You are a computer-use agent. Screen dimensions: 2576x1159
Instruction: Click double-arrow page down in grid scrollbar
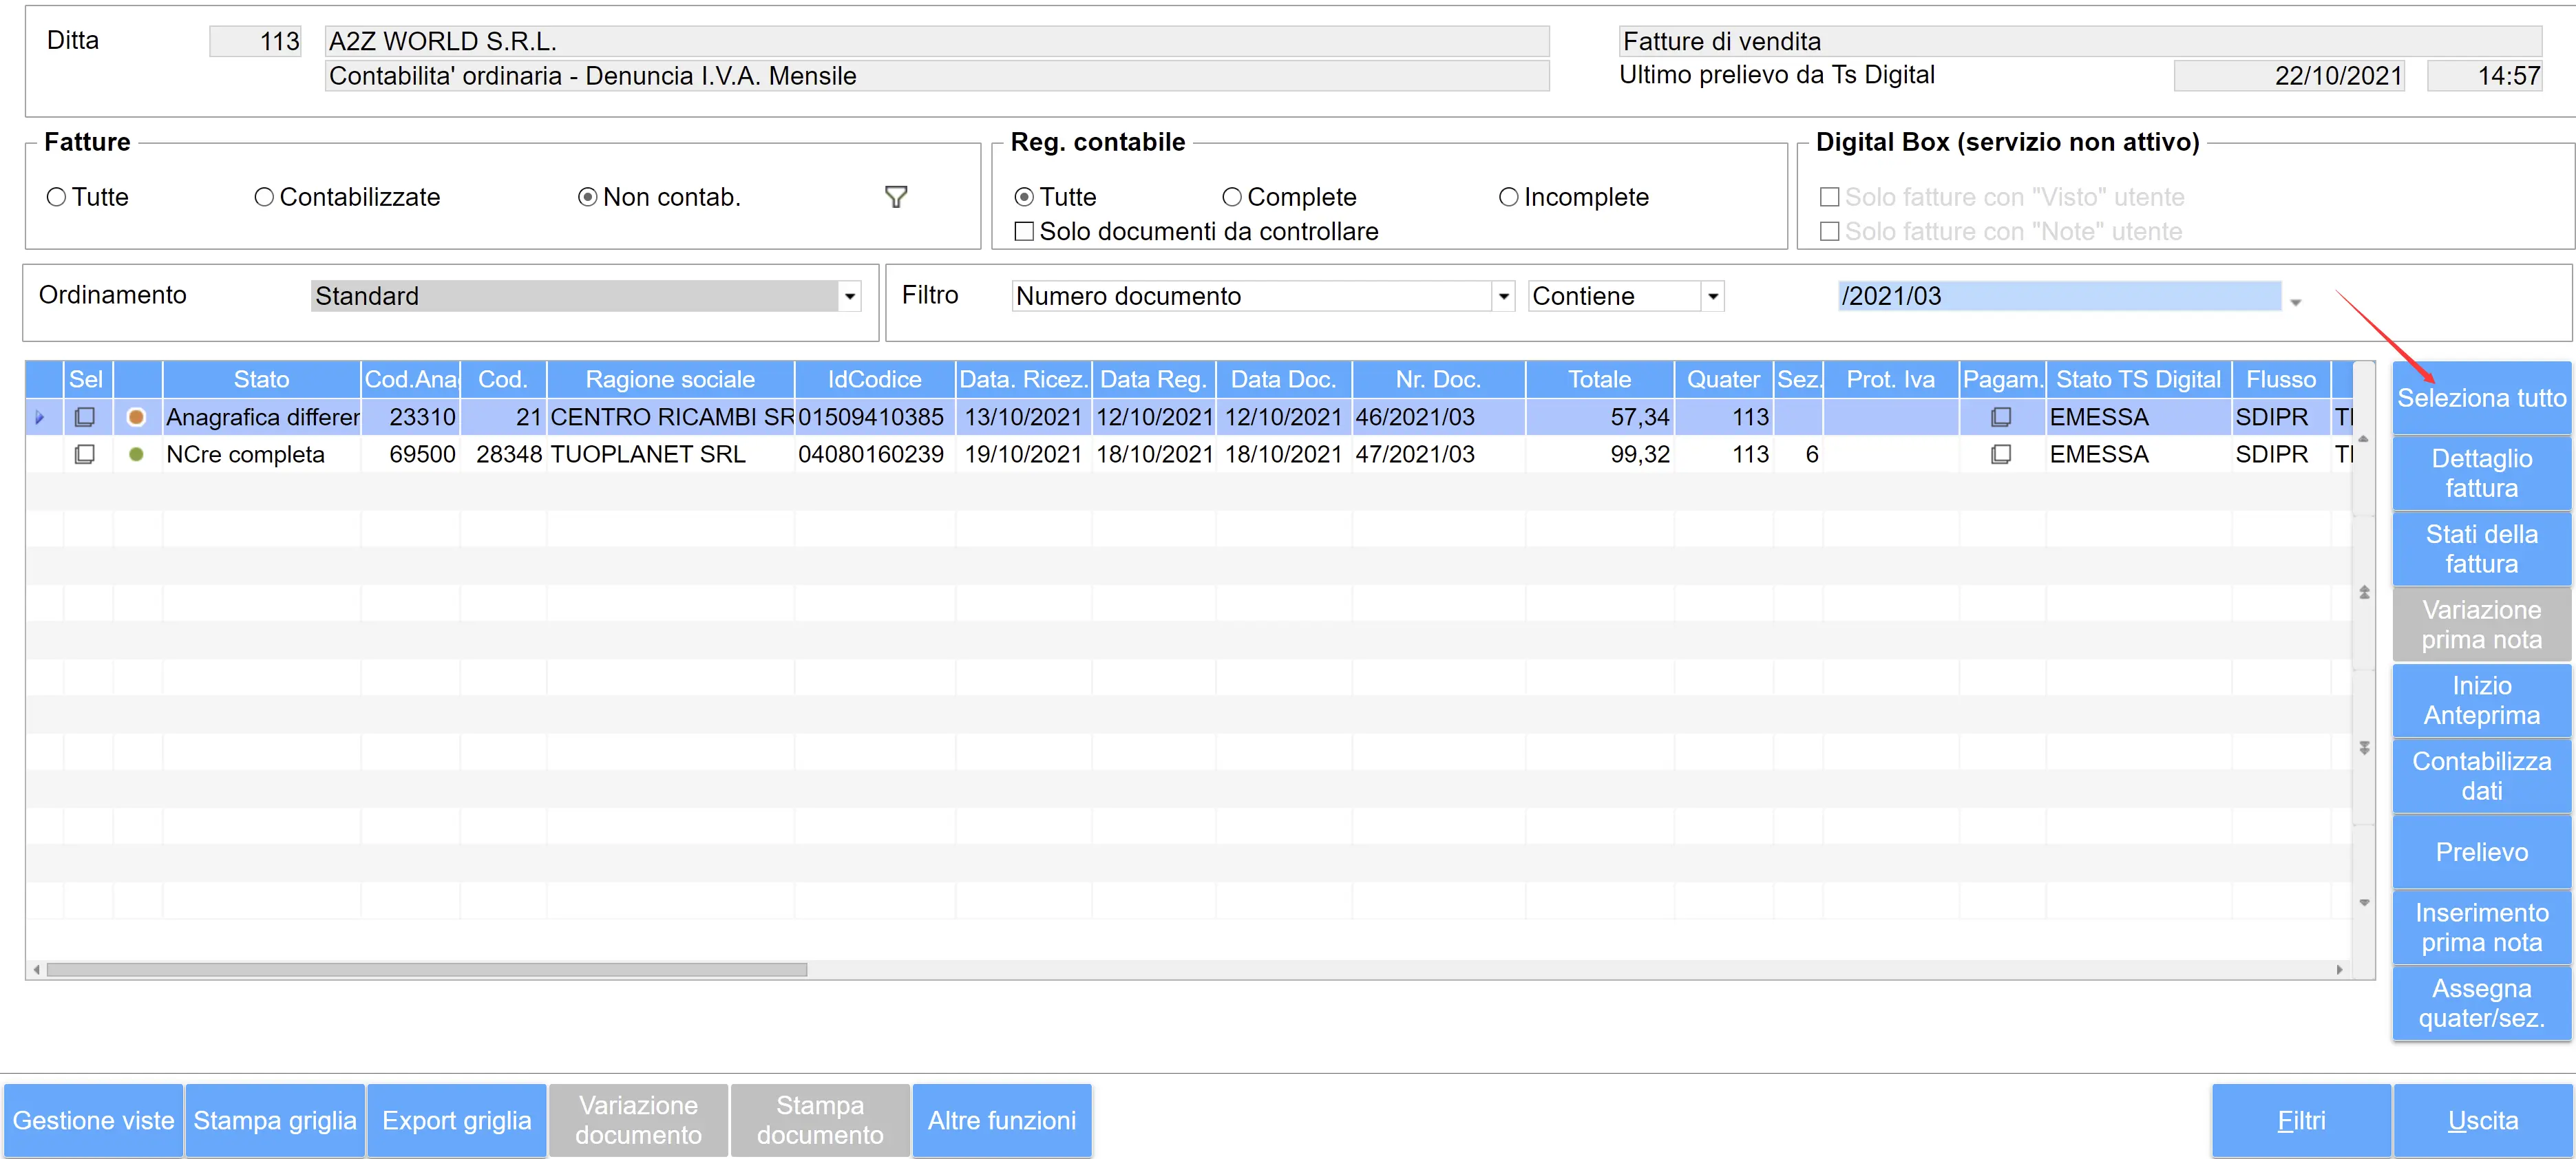pos(2364,747)
